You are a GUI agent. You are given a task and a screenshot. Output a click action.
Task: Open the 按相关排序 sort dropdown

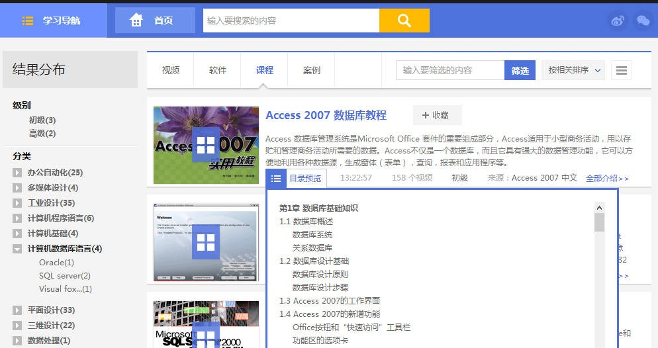click(x=574, y=70)
